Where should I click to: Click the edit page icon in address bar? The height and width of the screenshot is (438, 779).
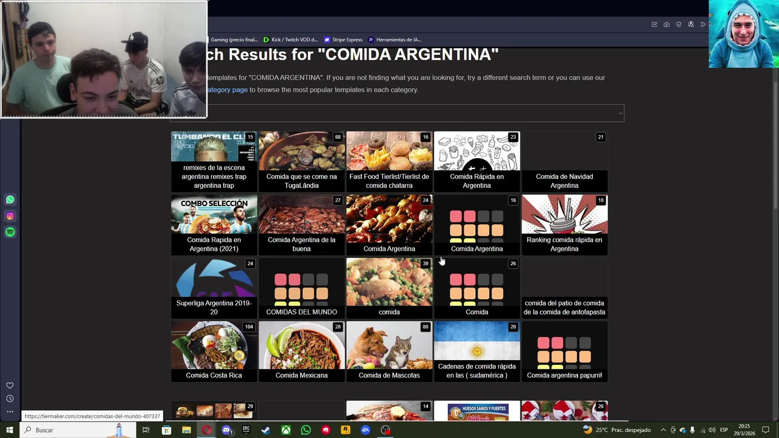(x=654, y=24)
